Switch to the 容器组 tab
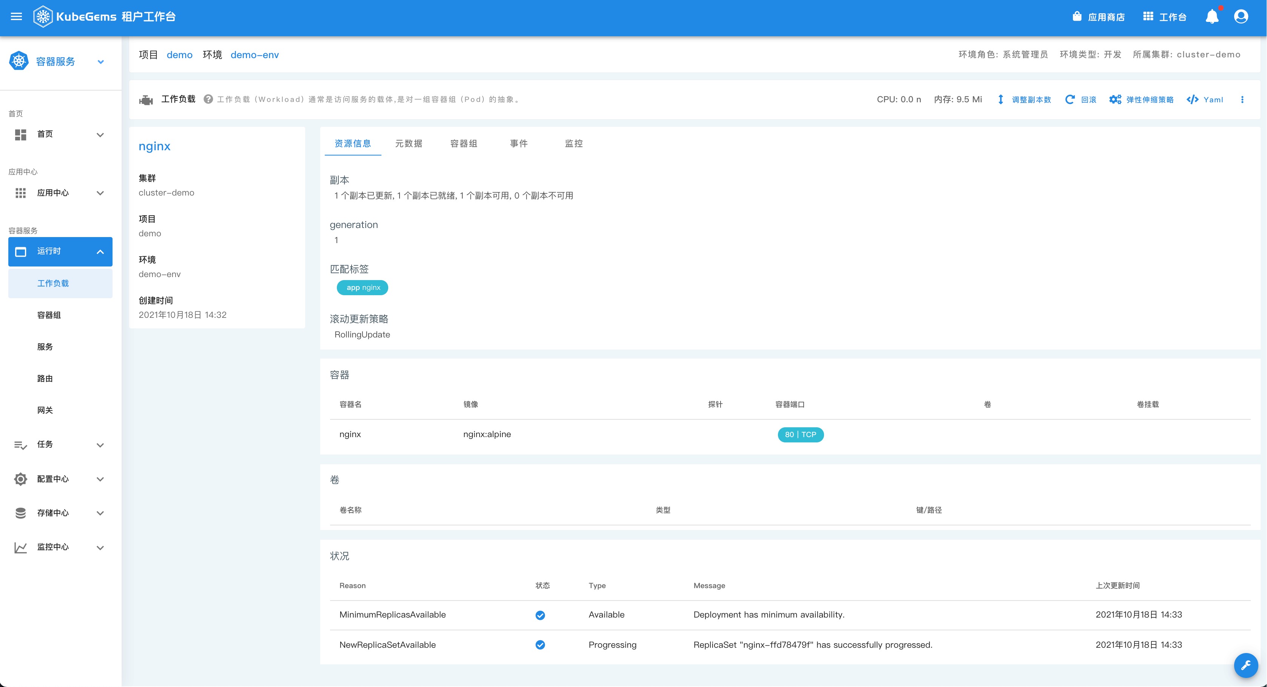The width and height of the screenshot is (1267, 687). click(x=463, y=143)
